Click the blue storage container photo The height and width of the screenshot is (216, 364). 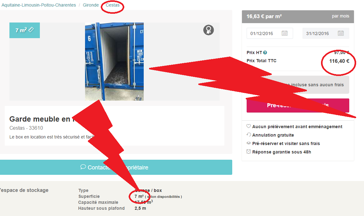tap(114, 62)
